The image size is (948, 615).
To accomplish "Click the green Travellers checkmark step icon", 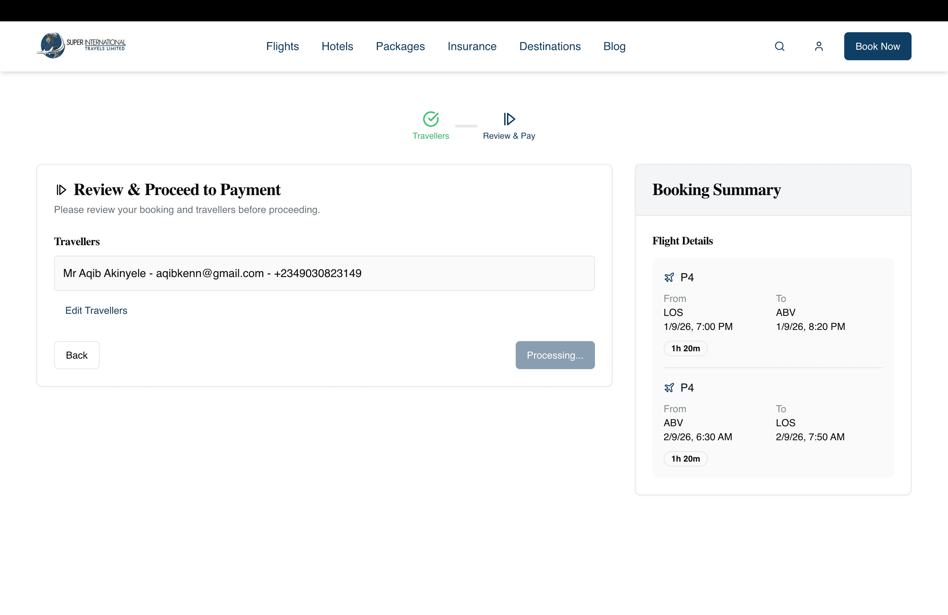I will pyautogui.click(x=431, y=119).
